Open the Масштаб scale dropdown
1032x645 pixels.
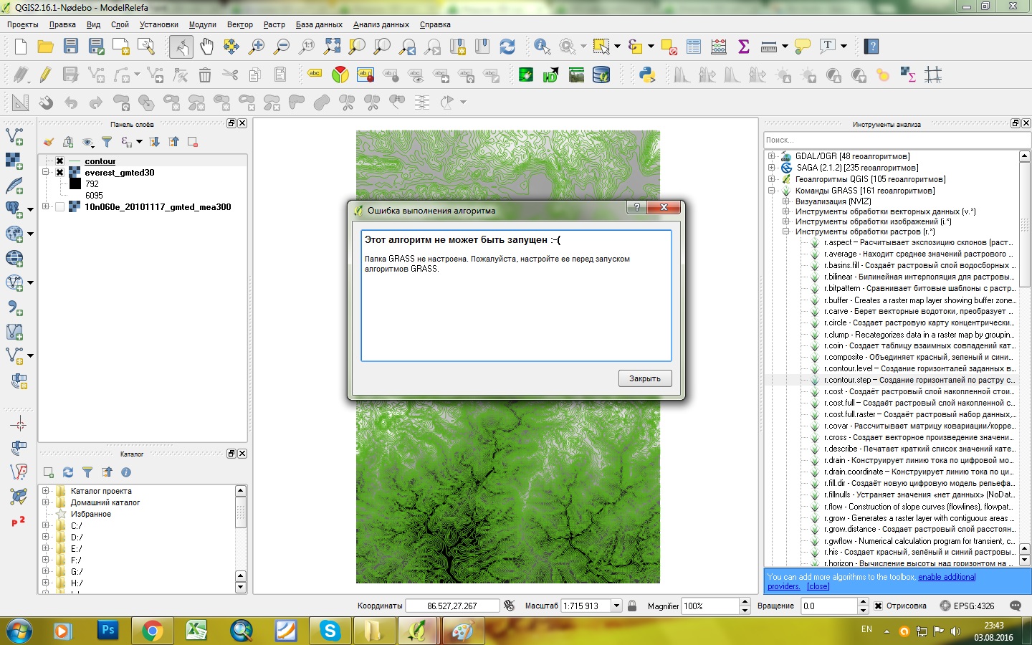click(616, 606)
